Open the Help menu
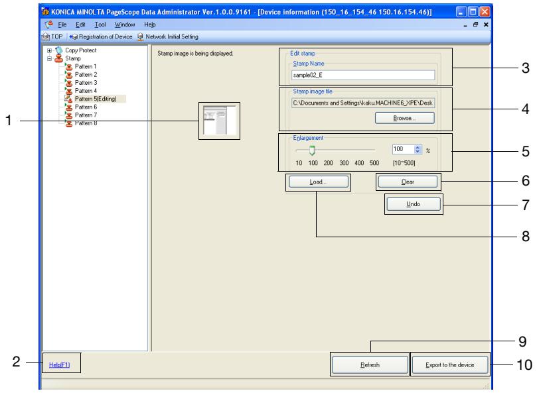This screenshot has width=537, height=393. tap(149, 25)
